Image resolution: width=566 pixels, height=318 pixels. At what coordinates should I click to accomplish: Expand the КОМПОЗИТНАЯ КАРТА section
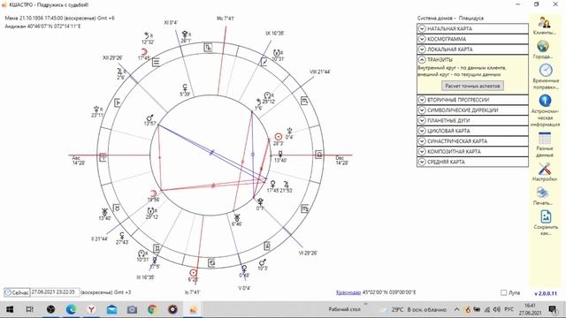point(472,151)
